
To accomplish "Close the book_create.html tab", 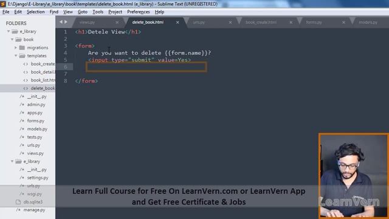I will tap(291, 23).
